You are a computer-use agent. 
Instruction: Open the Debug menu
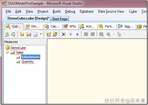[70, 11]
